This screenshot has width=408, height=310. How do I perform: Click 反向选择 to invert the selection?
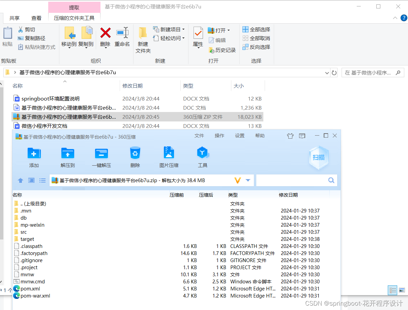257,47
